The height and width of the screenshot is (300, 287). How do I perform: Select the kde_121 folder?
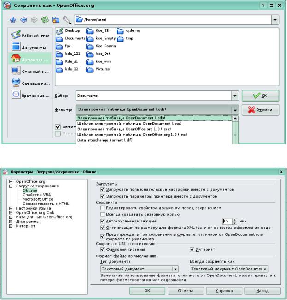[68, 54]
